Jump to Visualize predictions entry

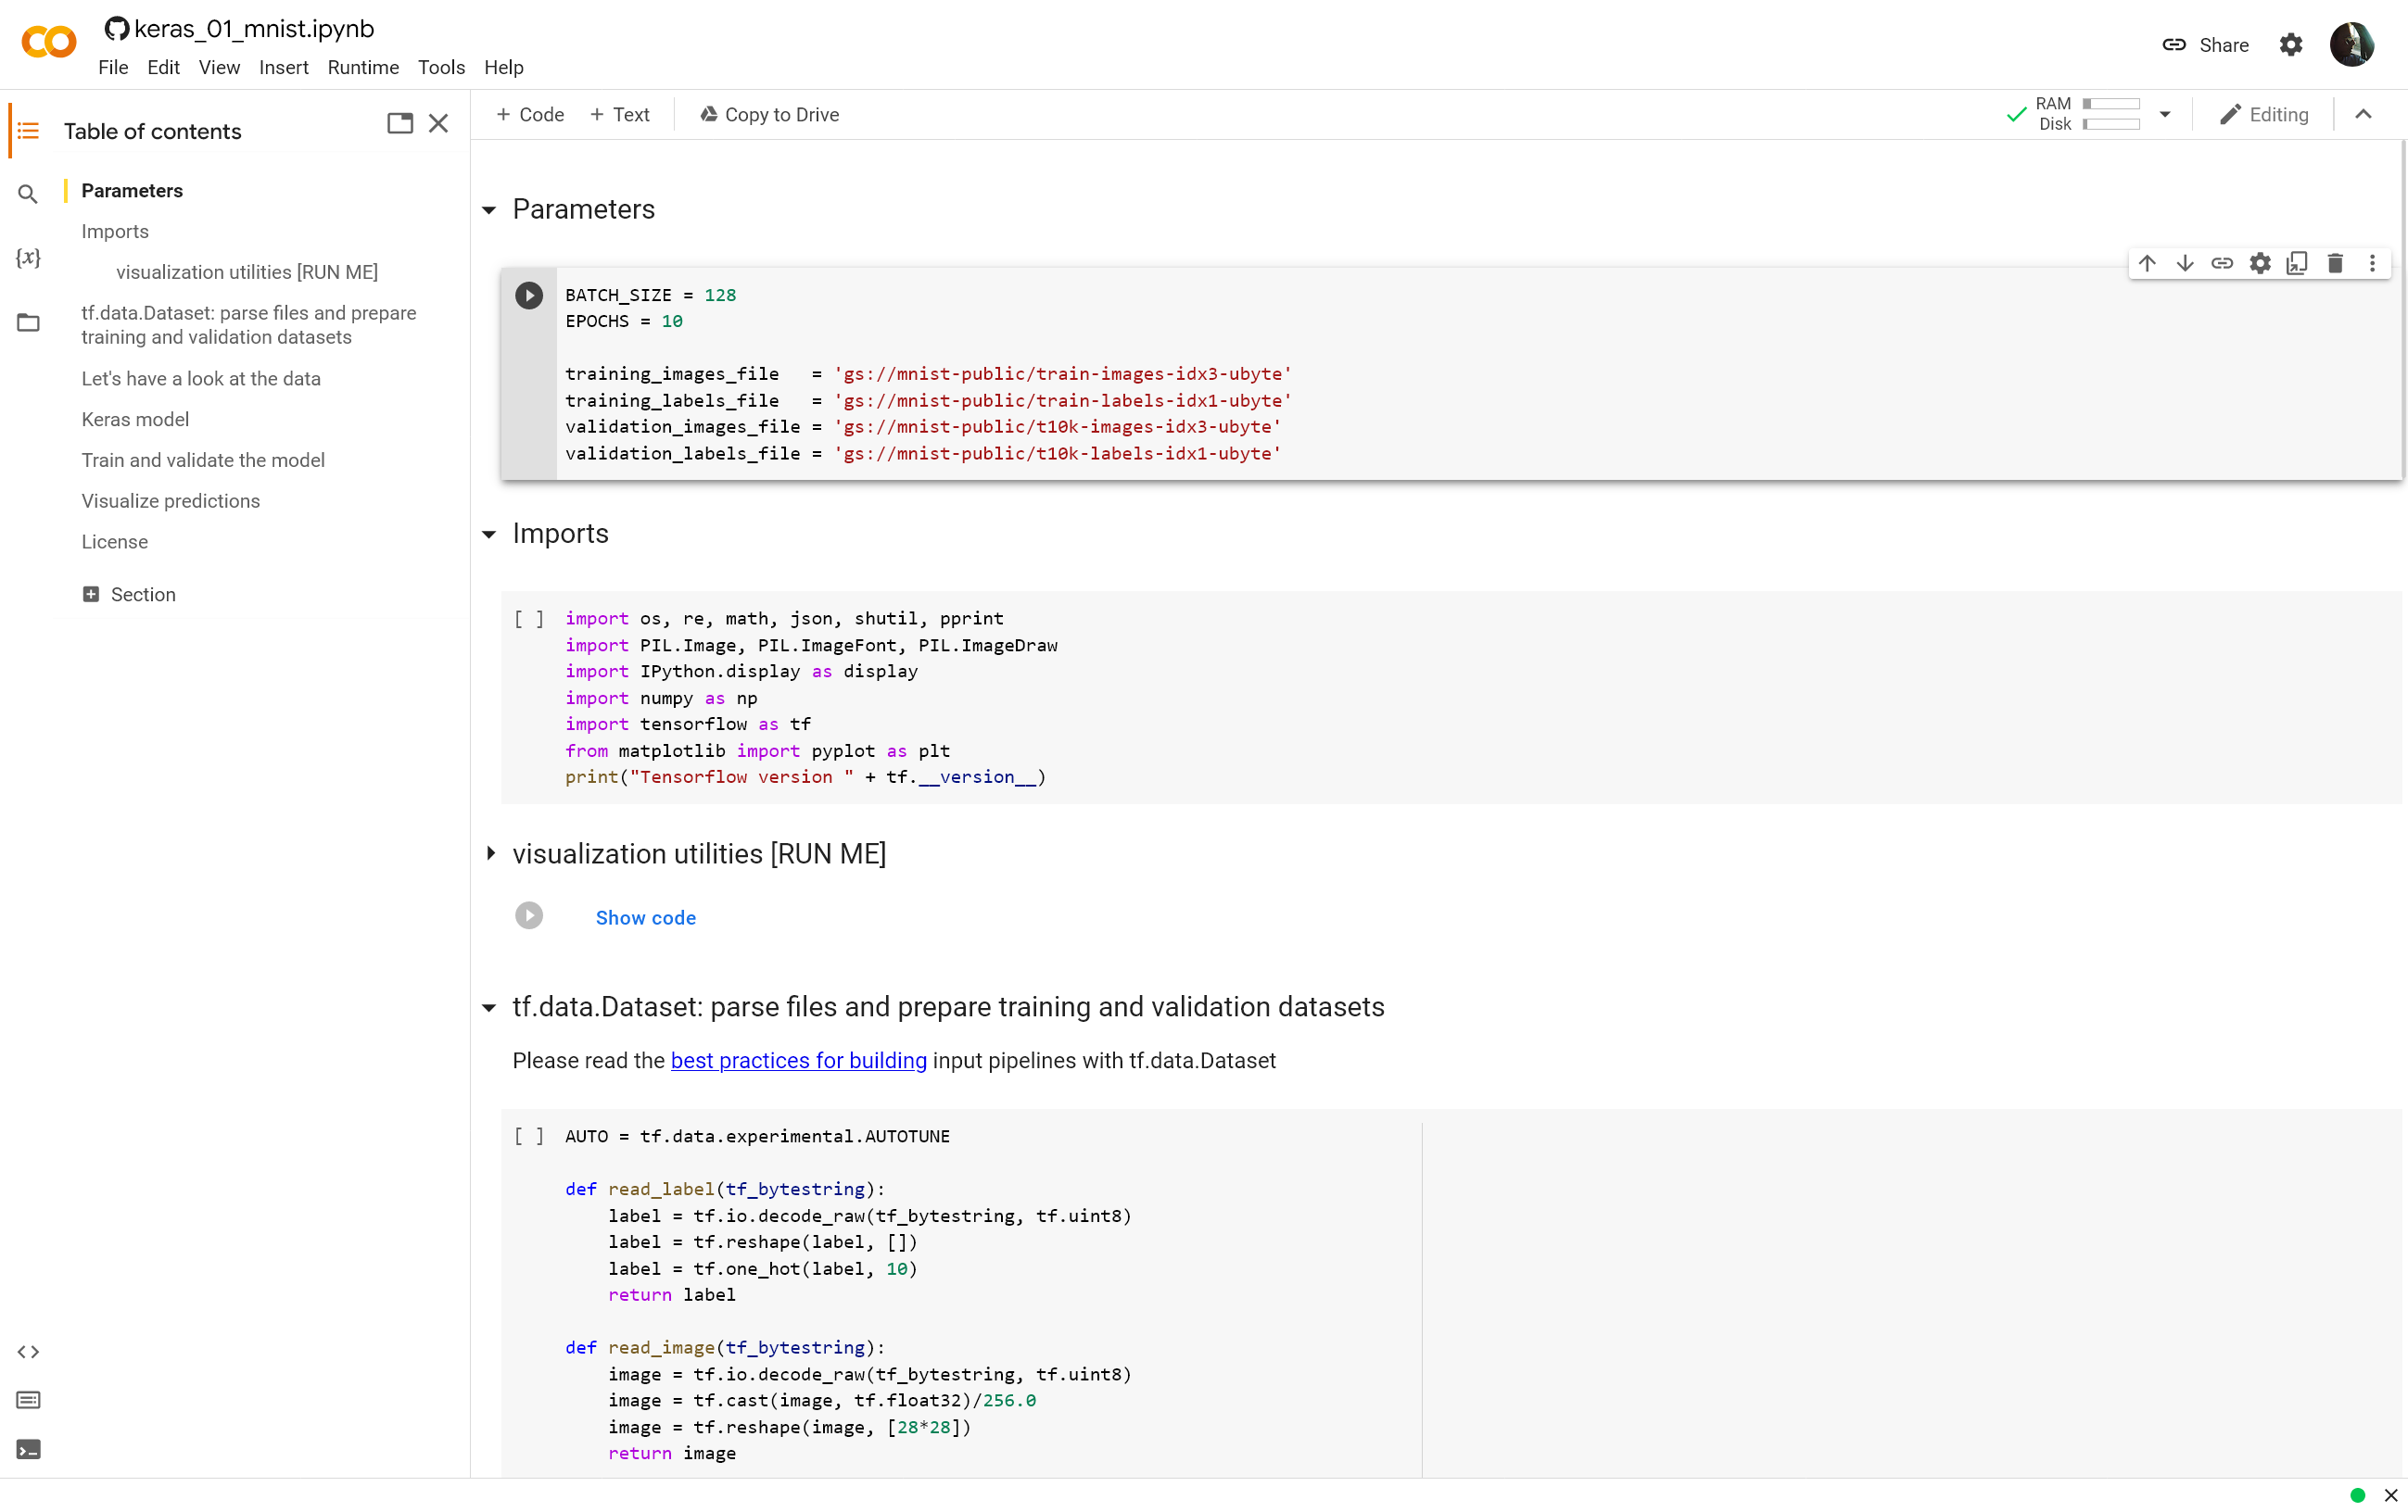(x=171, y=501)
